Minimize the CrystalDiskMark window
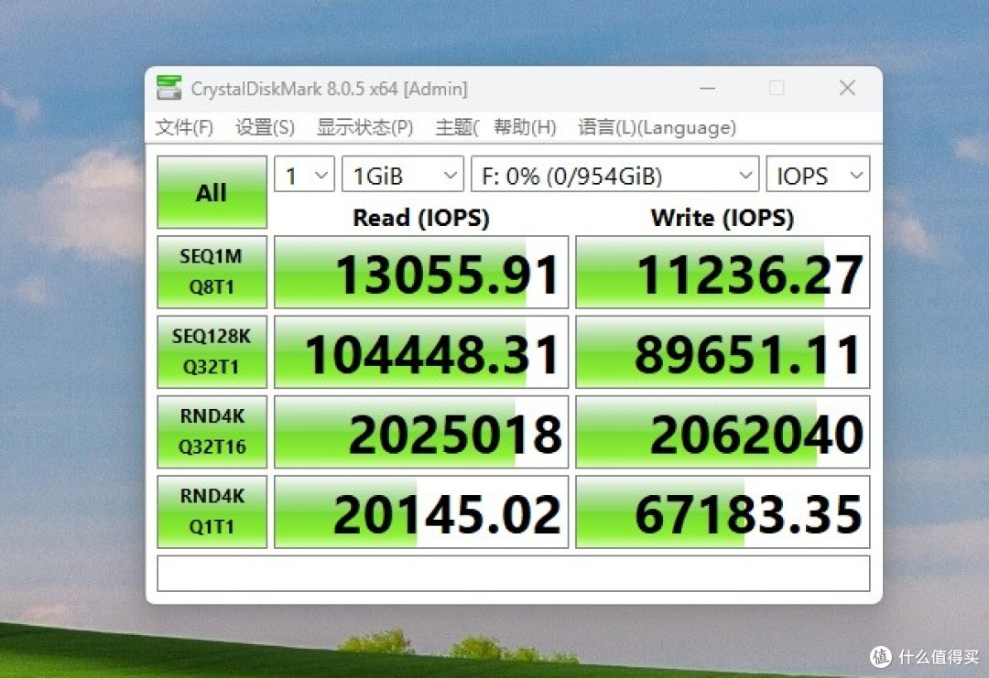The height and width of the screenshot is (678, 989). (x=708, y=88)
